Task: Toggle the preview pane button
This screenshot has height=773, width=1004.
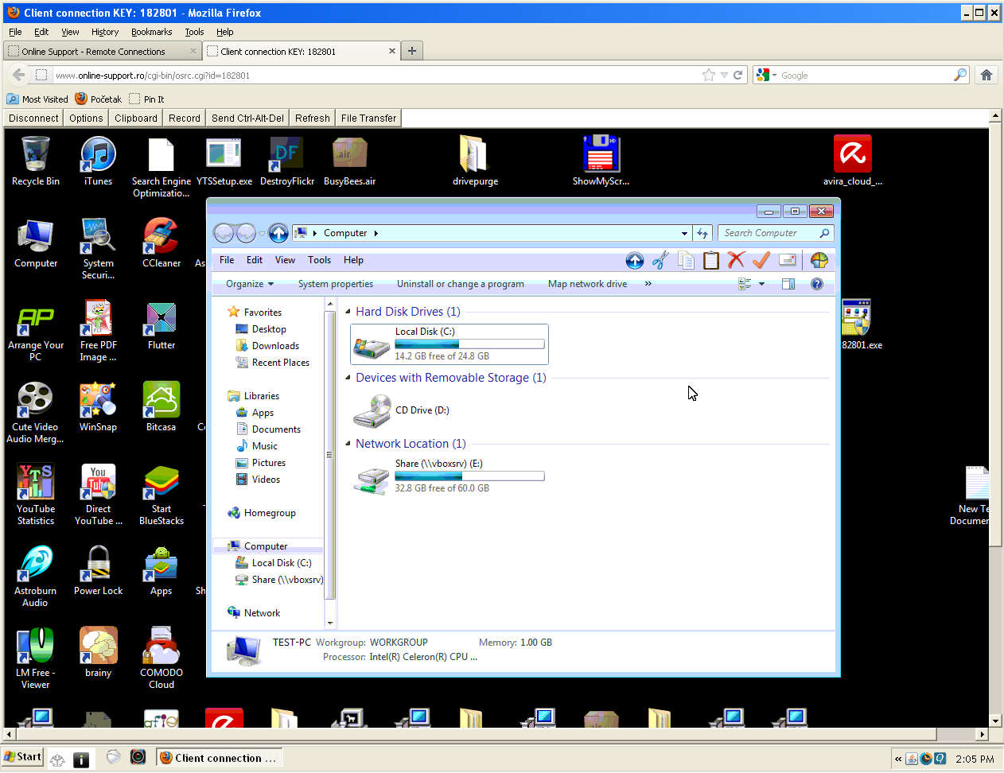Action: (788, 284)
